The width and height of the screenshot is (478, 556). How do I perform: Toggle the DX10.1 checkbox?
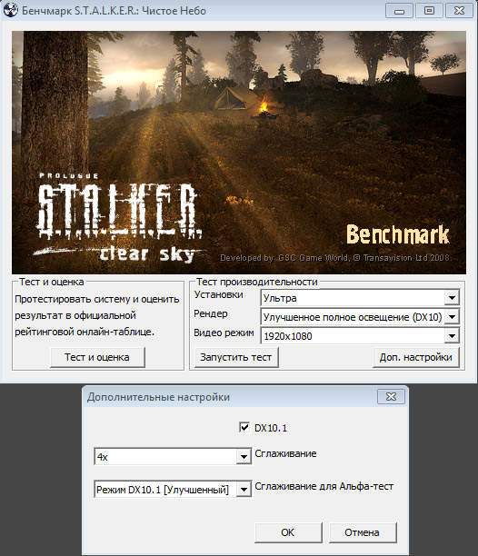[x=244, y=427]
